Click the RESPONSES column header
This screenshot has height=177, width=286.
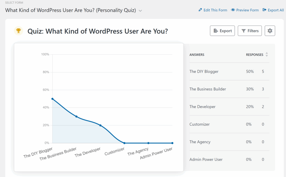coord(254,55)
